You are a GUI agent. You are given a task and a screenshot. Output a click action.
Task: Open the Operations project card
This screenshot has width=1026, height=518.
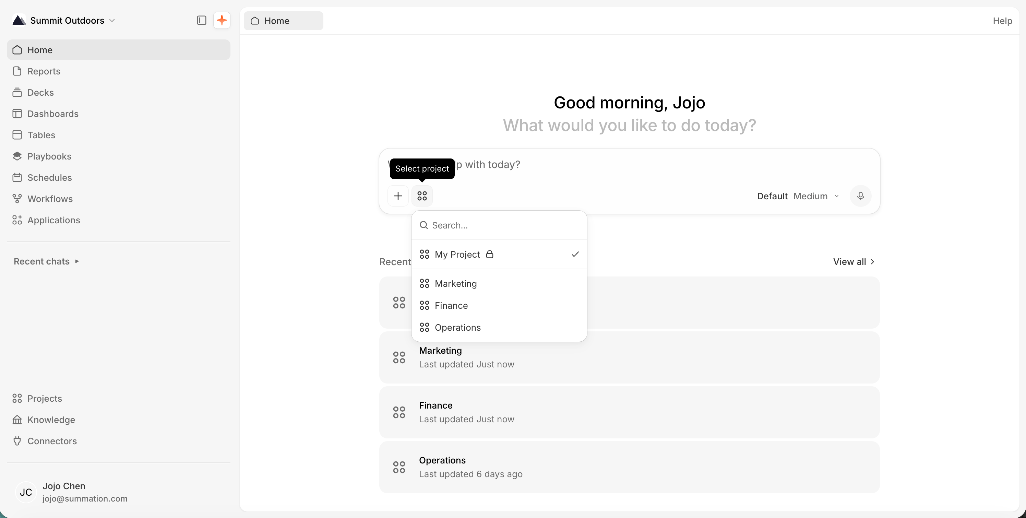click(629, 467)
